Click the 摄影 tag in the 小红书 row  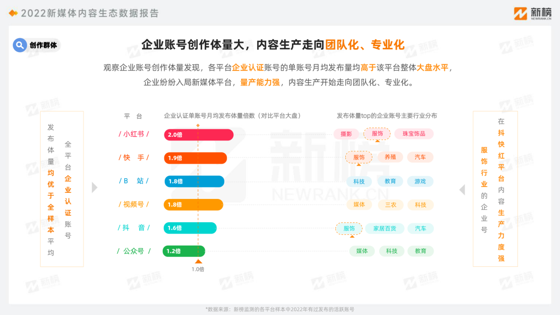pyautogui.click(x=346, y=134)
